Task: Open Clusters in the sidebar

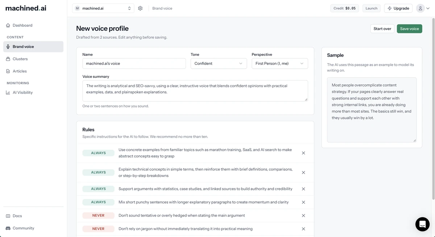Action: [x=33, y=59]
